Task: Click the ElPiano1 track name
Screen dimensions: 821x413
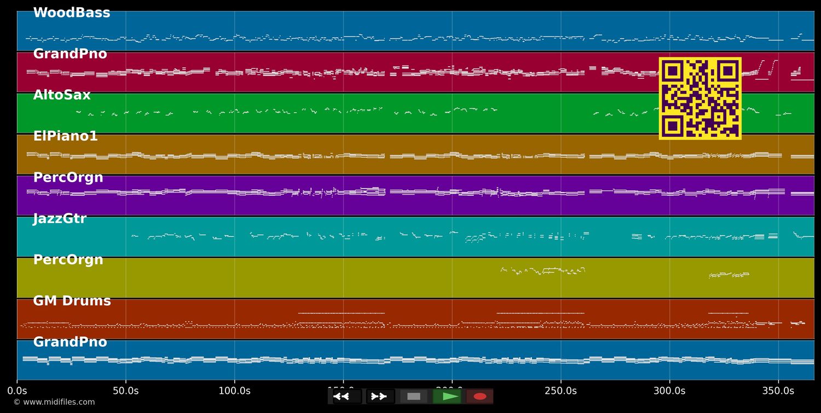Action: tap(65, 136)
